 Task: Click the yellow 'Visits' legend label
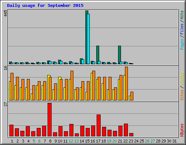(182, 79)
